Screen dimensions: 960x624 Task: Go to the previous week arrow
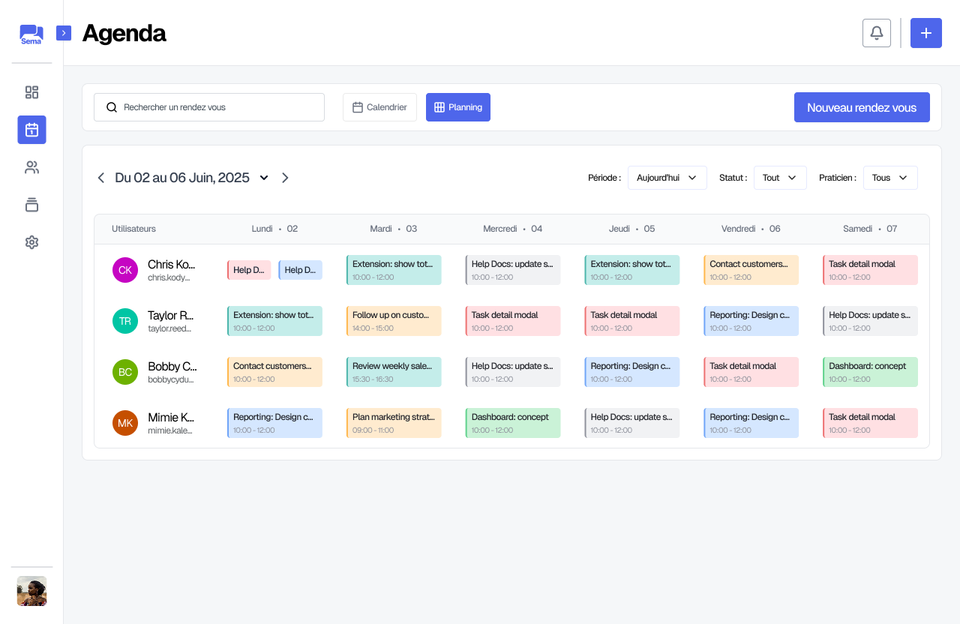point(101,178)
